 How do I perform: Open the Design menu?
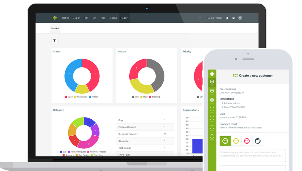point(76,18)
